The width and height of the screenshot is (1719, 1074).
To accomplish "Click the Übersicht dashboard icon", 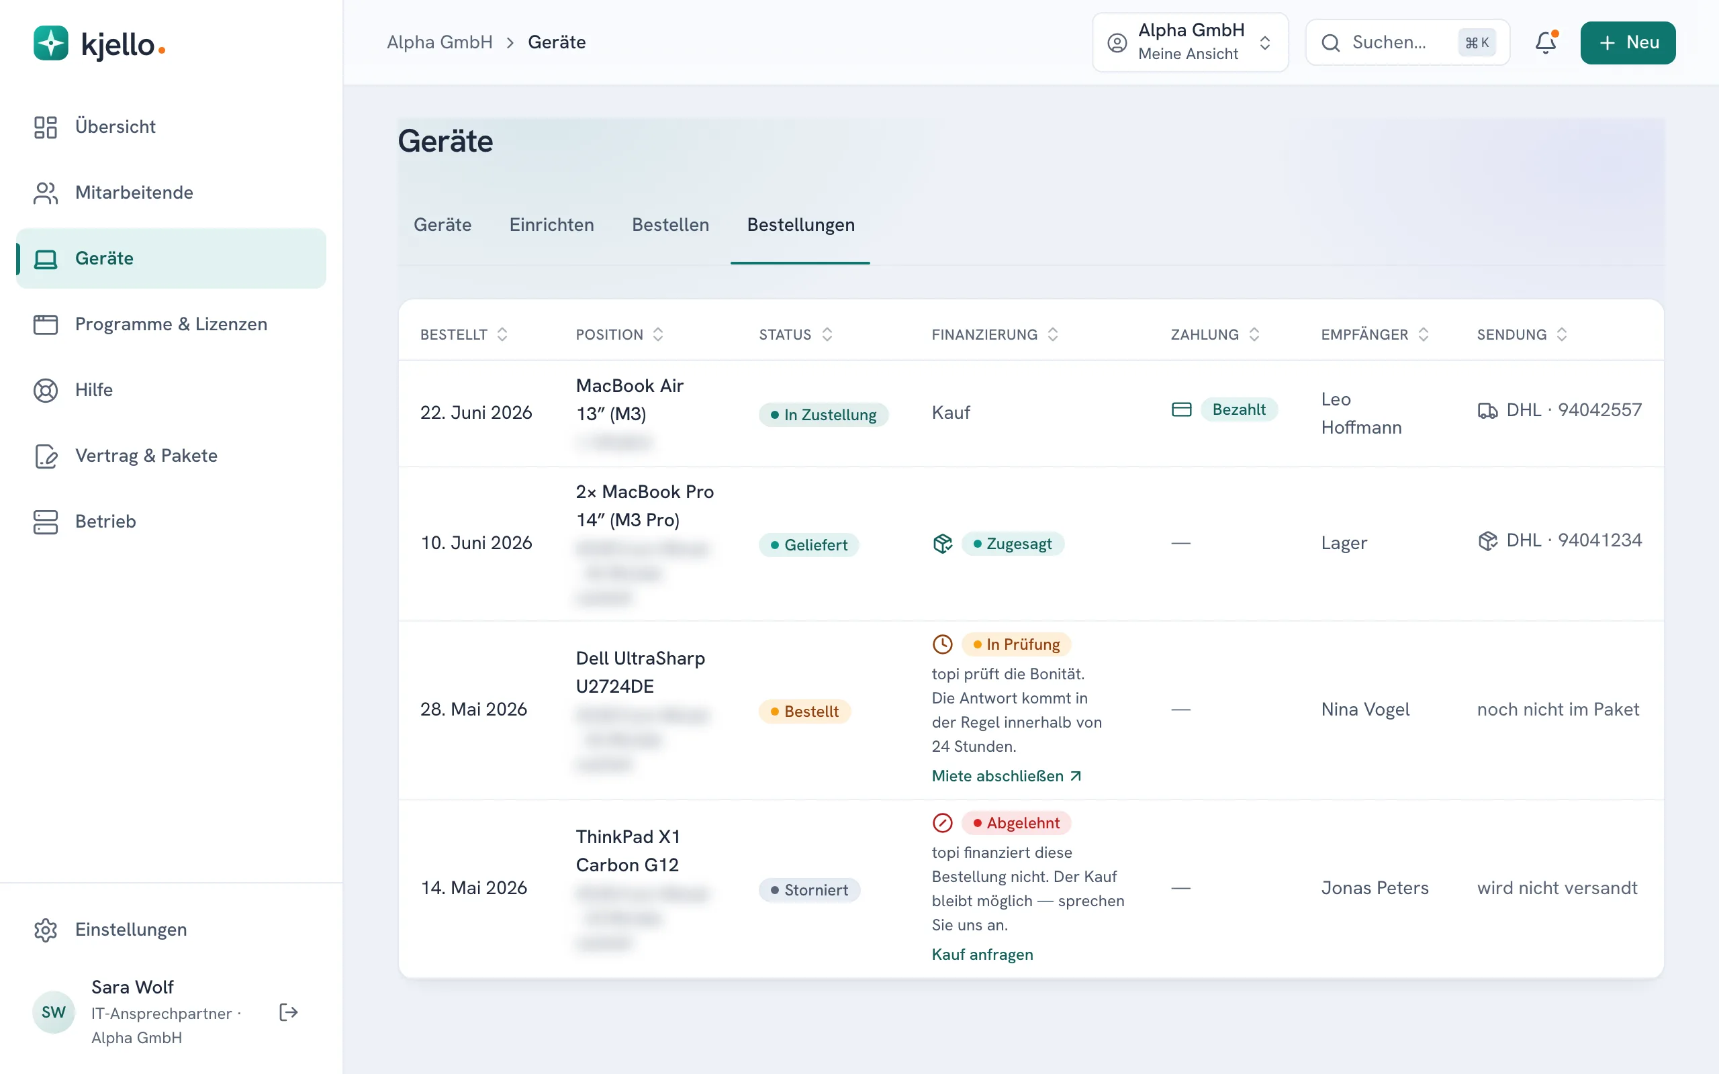I will (46, 127).
